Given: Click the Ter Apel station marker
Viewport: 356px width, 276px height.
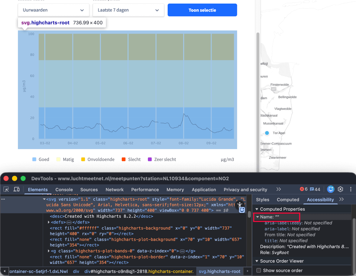Looking at the screenshot, I should (x=267, y=133).
